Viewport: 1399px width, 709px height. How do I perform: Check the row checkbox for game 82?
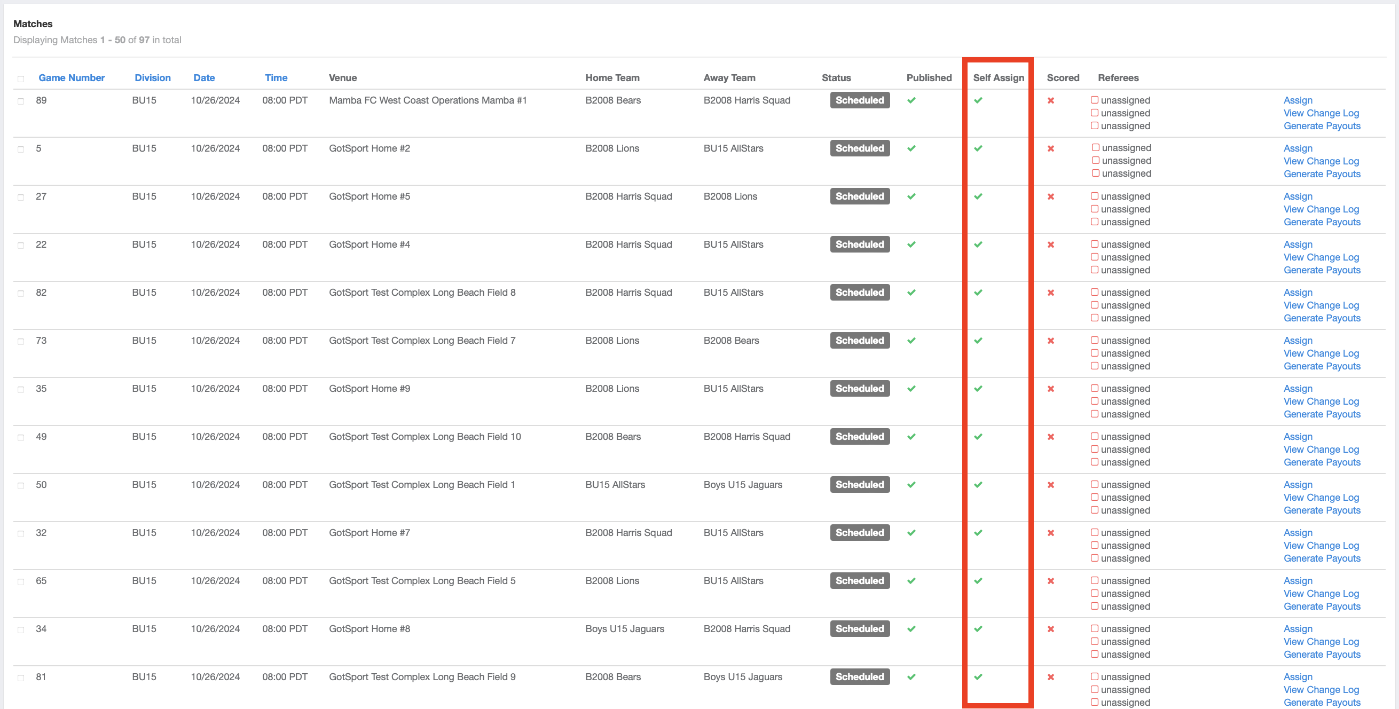point(21,294)
